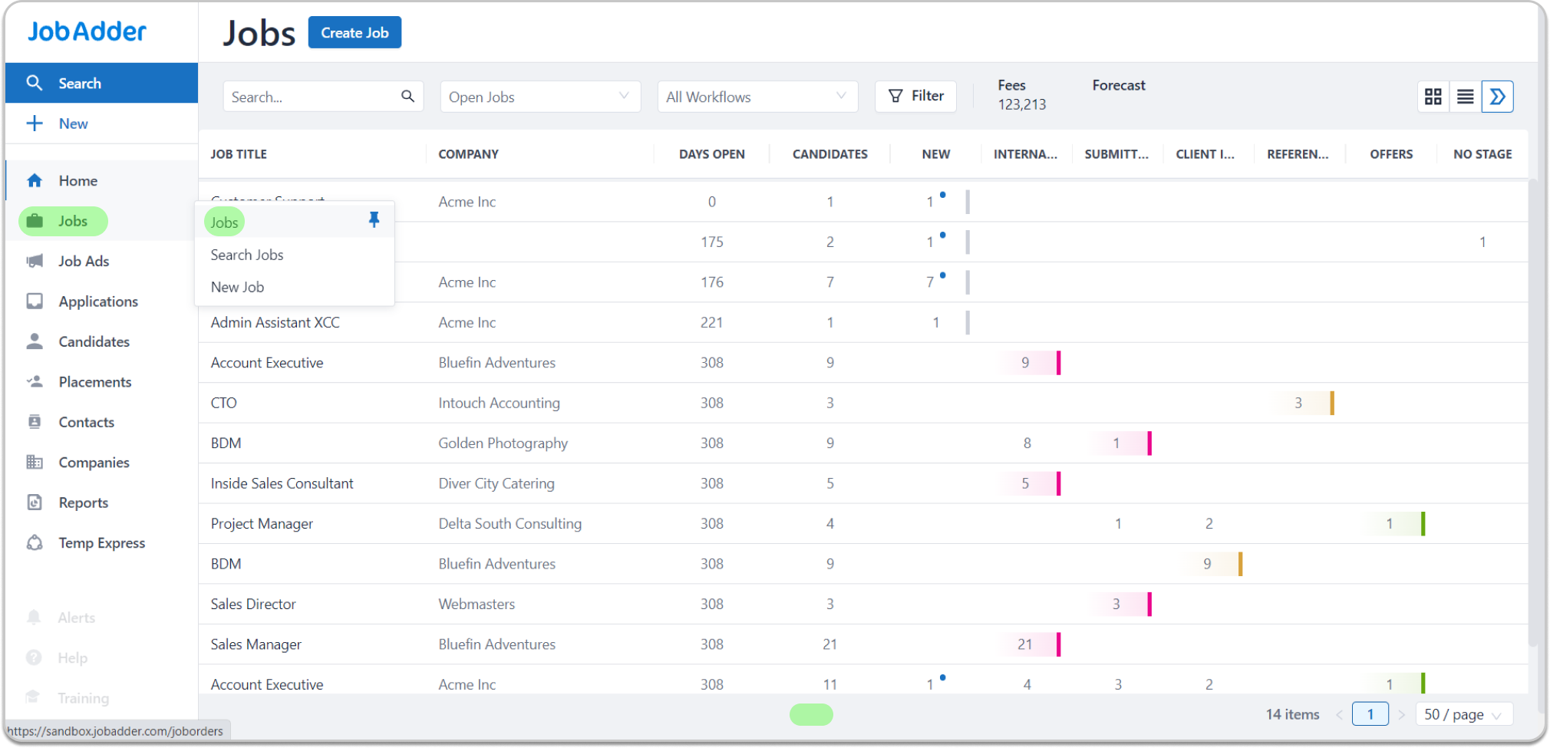Expand the All Workflows dropdown
Image resolution: width=1550 pixels, height=748 pixels.
click(x=757, y=96)
